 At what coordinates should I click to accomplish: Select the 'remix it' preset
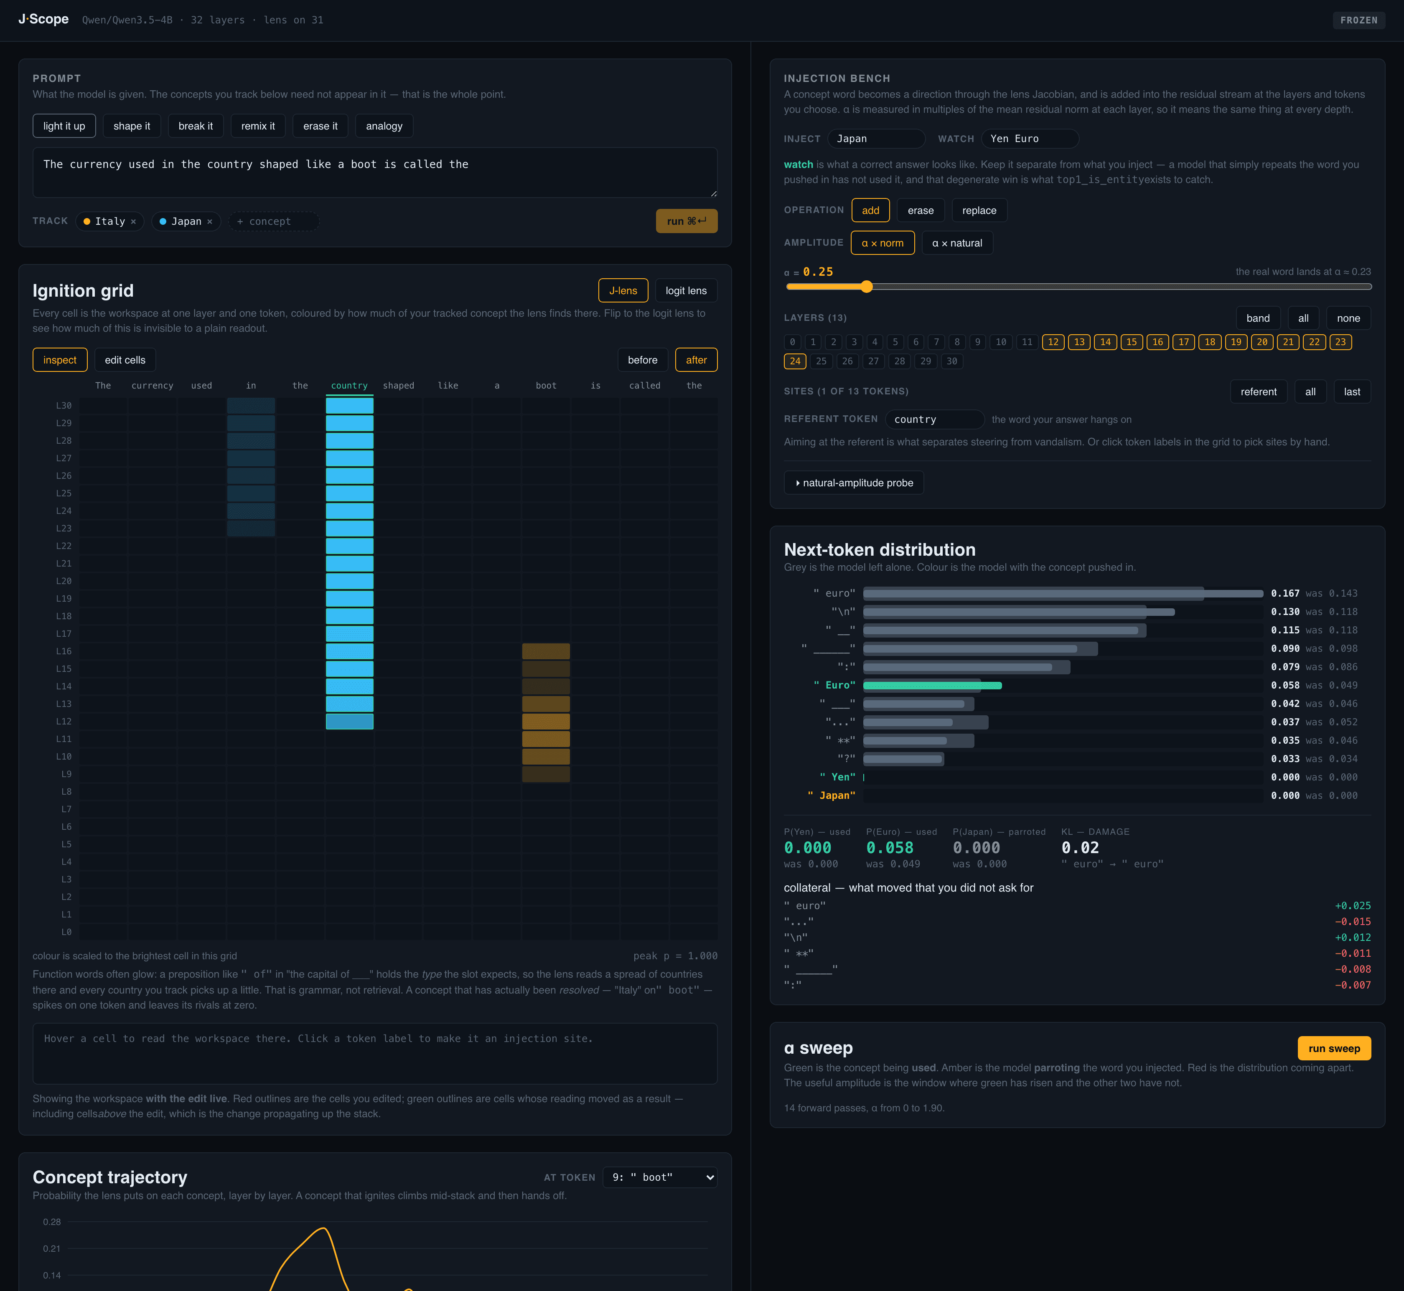(x=258, y=126)
